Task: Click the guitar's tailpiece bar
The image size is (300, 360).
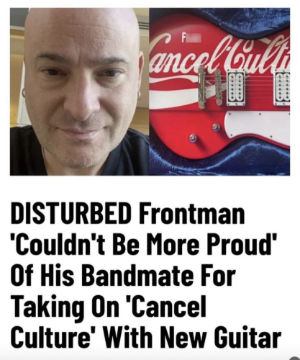Action: pos(201,86)
